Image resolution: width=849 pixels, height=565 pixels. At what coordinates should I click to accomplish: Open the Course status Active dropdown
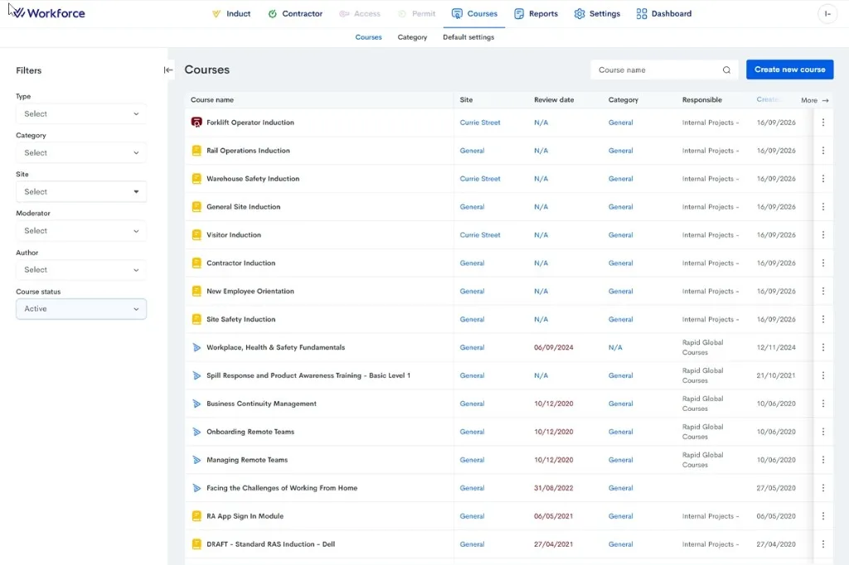(81, 309)
